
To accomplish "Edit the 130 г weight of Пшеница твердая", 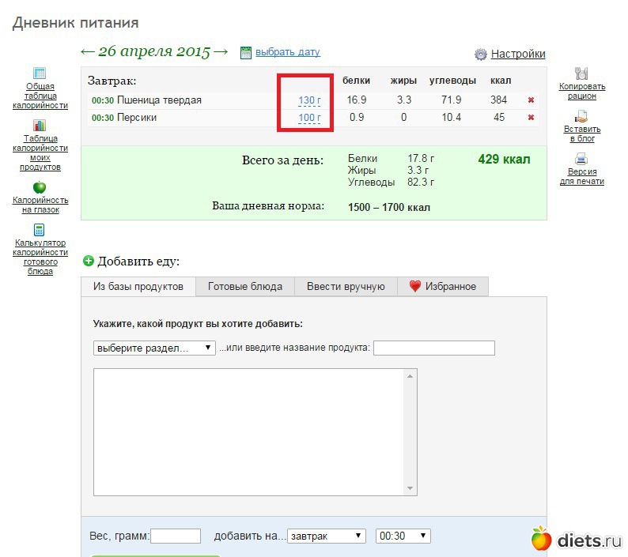I will pyautogui.click(x=308, y=100).
